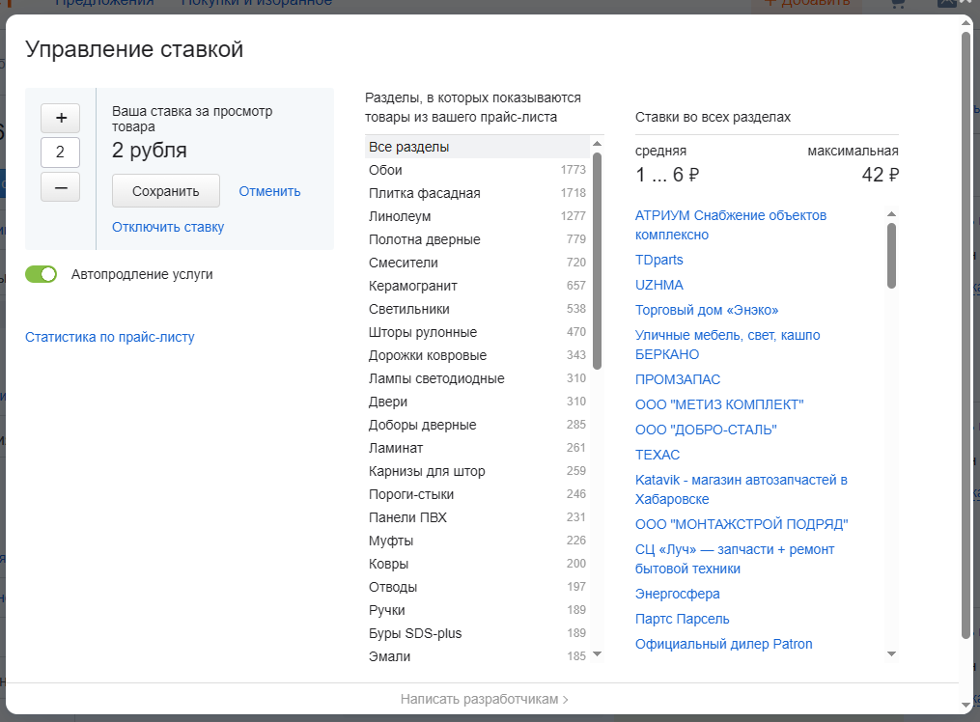Open the Партс Парсель link
980x722 pixels.
[x=682, y=619]
